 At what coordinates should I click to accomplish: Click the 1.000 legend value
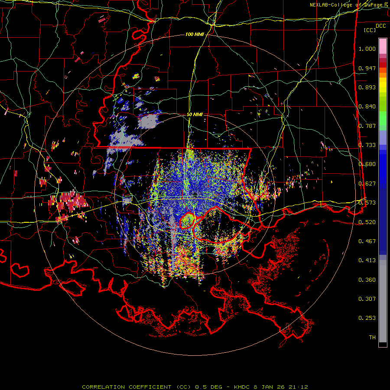(x=367, y=49)
